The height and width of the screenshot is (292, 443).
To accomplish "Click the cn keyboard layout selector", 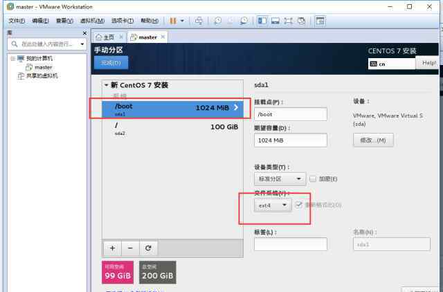I will [392, 64].
